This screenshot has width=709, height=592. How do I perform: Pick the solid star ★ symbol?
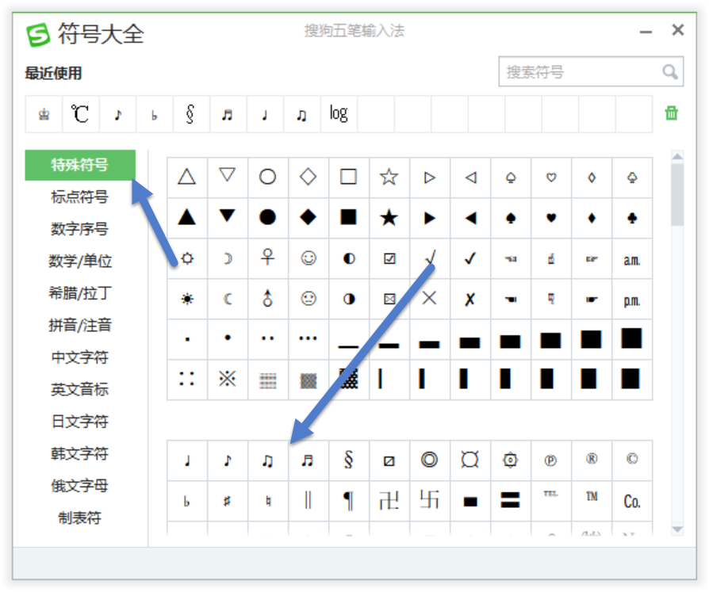(389, 218)
